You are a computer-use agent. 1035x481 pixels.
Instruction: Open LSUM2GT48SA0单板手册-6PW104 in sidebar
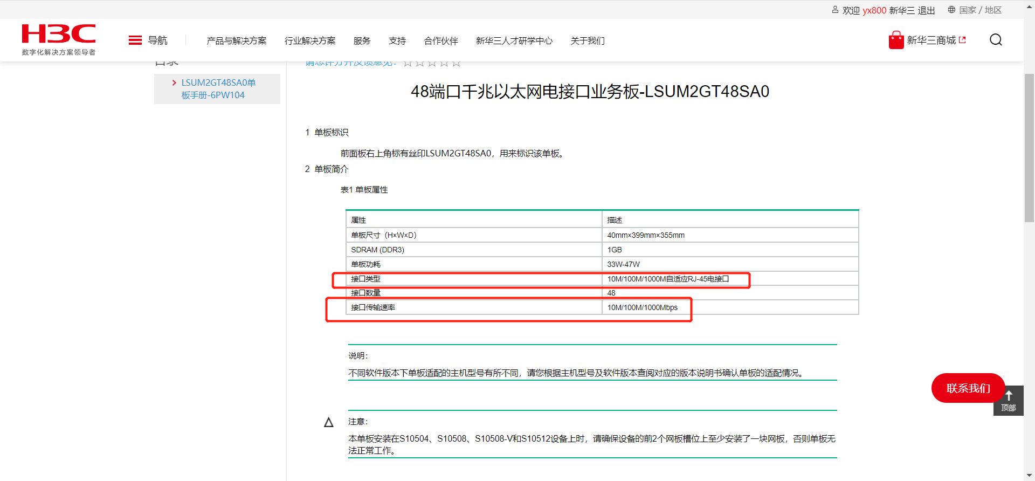(x=218, y=89)
